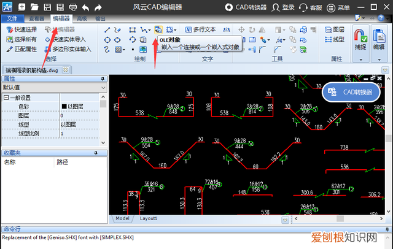This screenshot has height=249, width=393.
Task: Open the layout tabs dropdown beside Layout1
Action: pos(285,220)
